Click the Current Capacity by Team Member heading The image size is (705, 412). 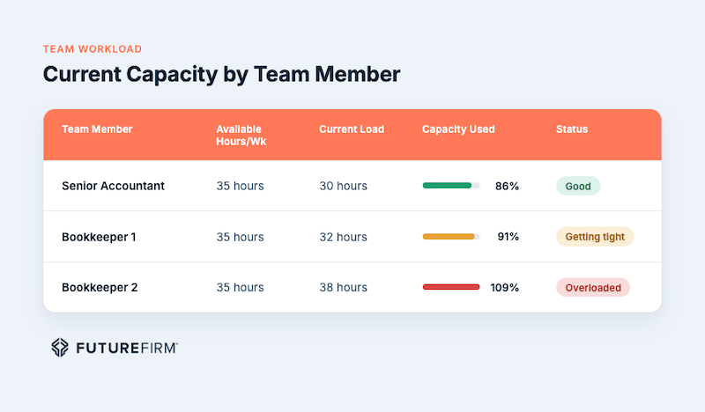pyautogui.click(x=222, y=75)
